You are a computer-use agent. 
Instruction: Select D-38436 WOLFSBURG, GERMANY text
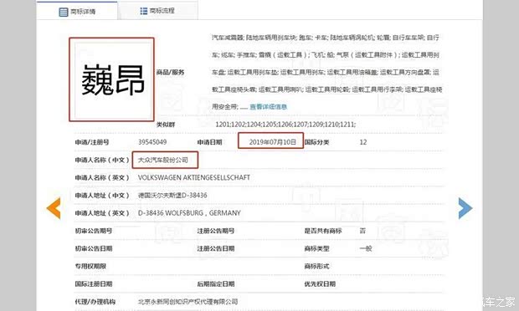[x=189, y=213]
